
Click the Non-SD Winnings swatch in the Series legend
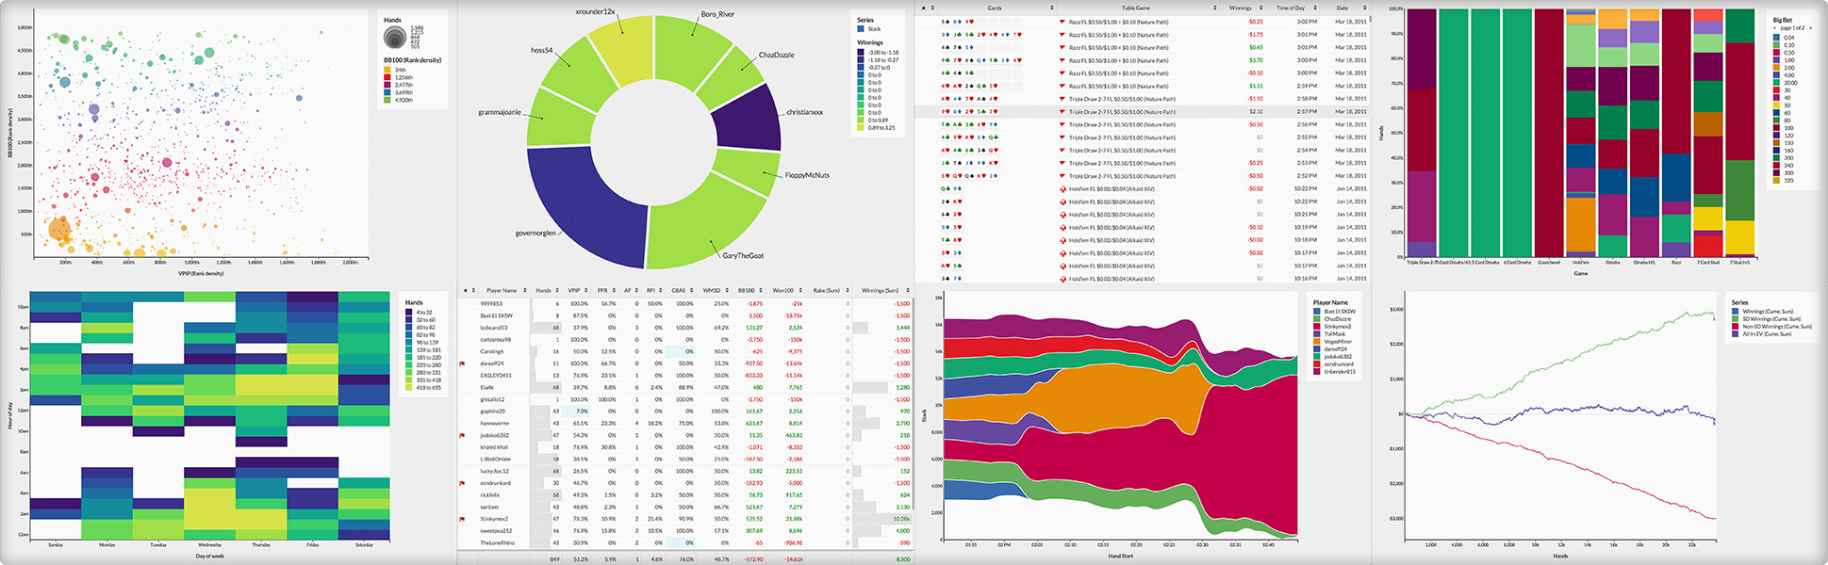point(1736,327)
